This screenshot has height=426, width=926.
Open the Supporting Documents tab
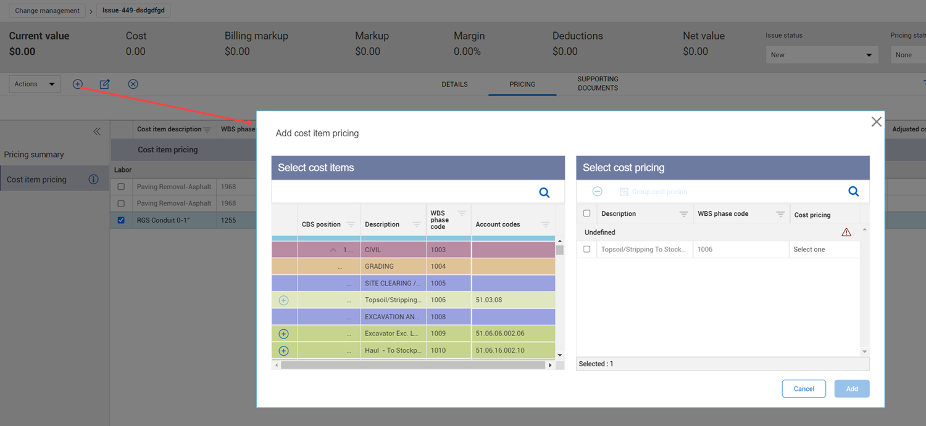pyautogui.click(x=597, y=84)
